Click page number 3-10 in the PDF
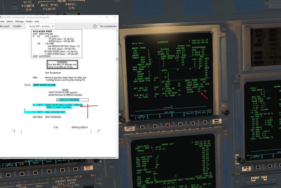The image size is (281, 188). (56, 127)
